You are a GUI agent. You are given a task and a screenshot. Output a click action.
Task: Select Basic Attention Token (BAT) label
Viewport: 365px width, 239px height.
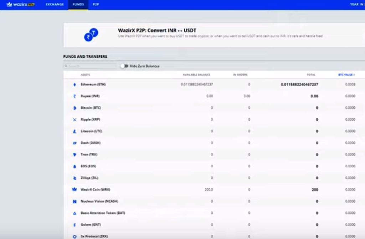click(103, 213)
